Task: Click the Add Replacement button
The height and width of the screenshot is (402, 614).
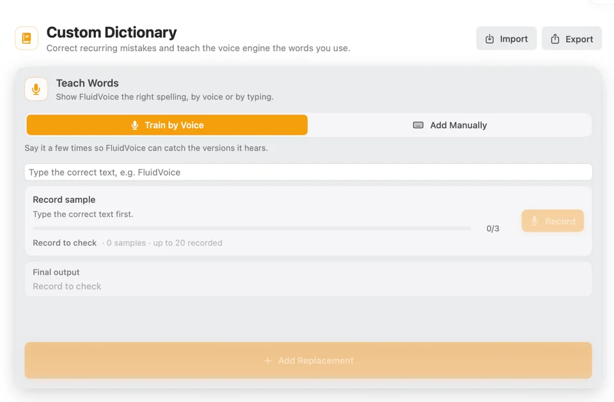Action: [x=308, y=360]
